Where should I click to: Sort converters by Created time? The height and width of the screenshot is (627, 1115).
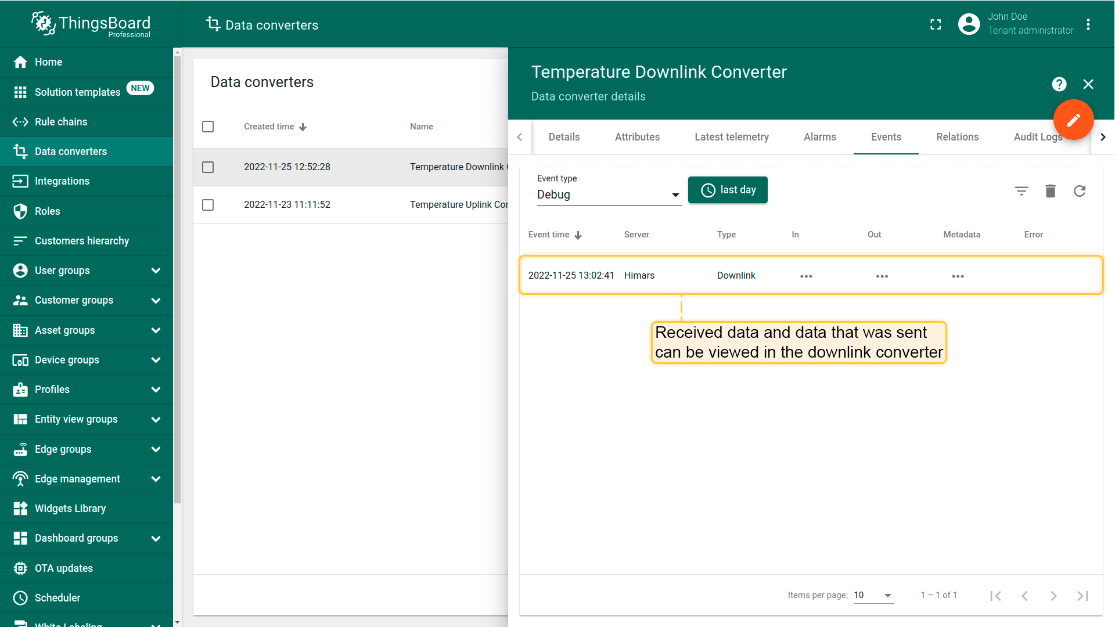pyautogui.click(x=275, y=127)
